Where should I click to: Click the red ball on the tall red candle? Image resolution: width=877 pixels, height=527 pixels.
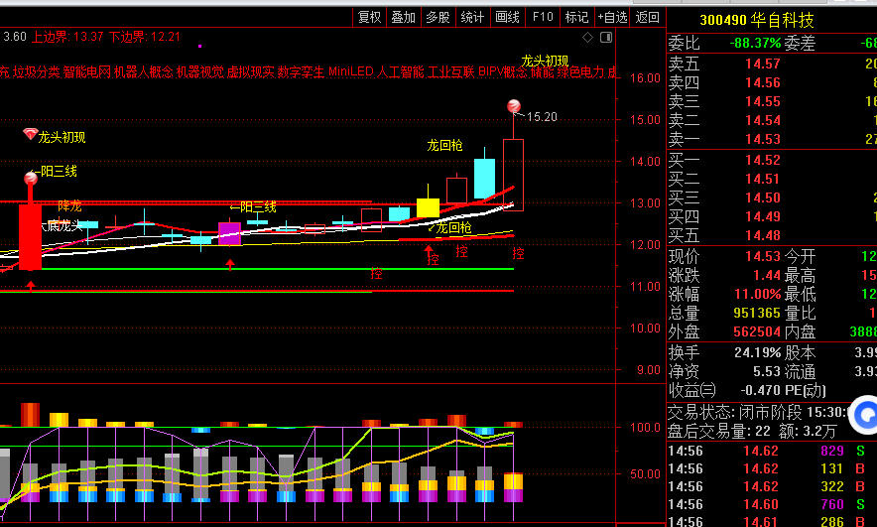(x=30, y=179)
